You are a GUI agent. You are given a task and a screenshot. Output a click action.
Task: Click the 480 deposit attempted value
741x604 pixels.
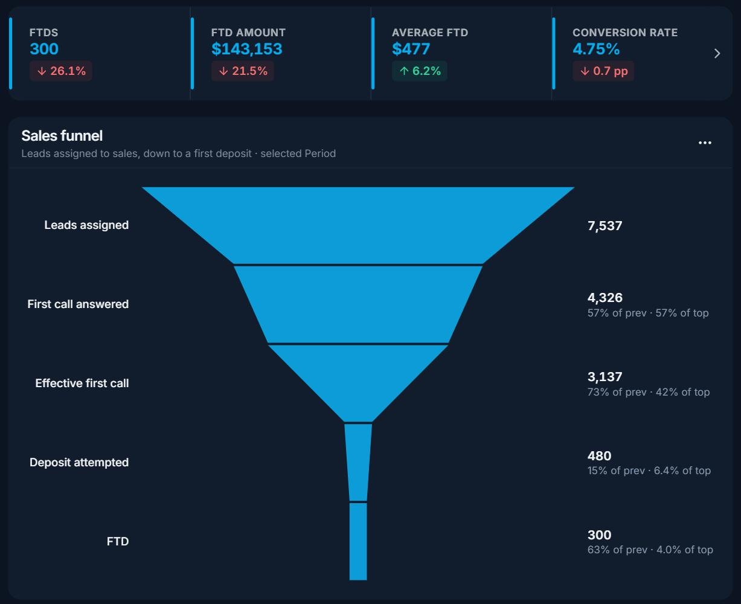tap(599, 456)
